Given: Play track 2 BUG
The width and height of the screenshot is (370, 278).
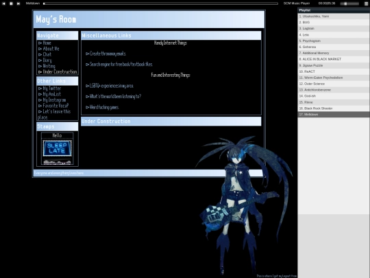Looking at the screenshot, I should tap(334, 23).
